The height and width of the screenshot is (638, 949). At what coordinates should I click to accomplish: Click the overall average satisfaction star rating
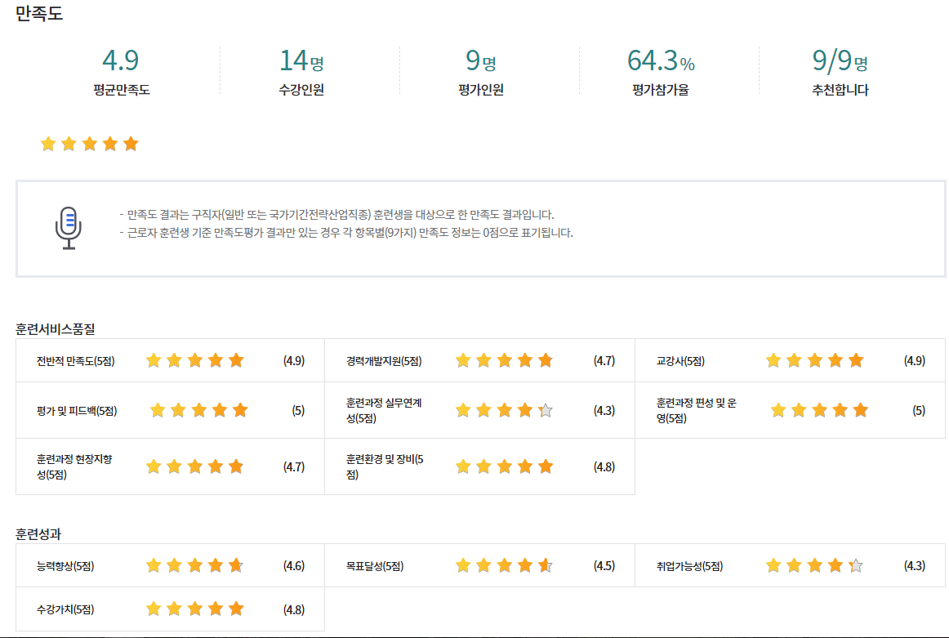(x=90, y=144)
